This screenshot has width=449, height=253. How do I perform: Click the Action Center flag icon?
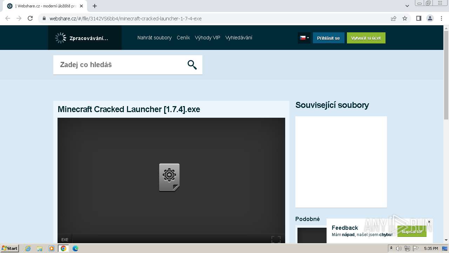[x=416, y=248]
